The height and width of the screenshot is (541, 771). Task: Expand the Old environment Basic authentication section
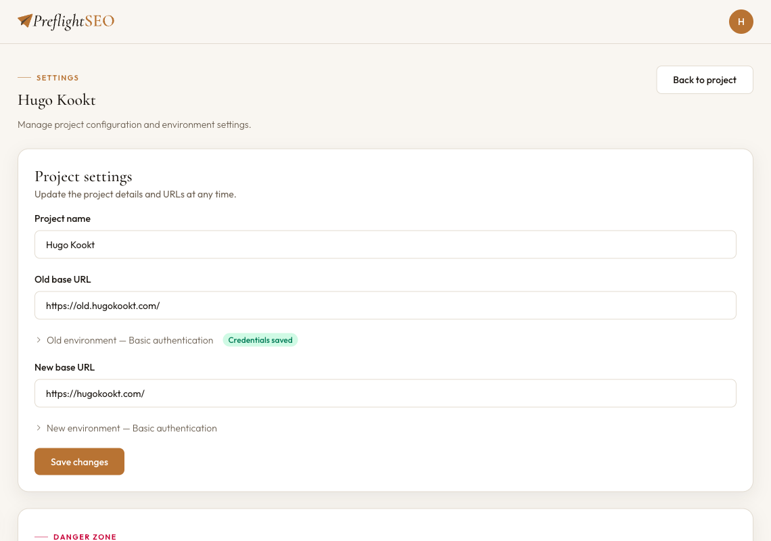[x=129, y=340]
